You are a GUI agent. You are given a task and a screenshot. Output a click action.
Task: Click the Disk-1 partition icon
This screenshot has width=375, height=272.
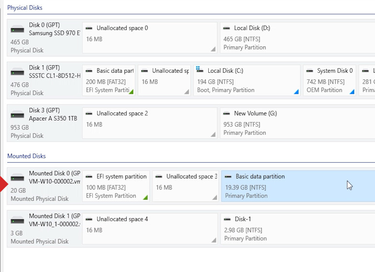[227, 219]
